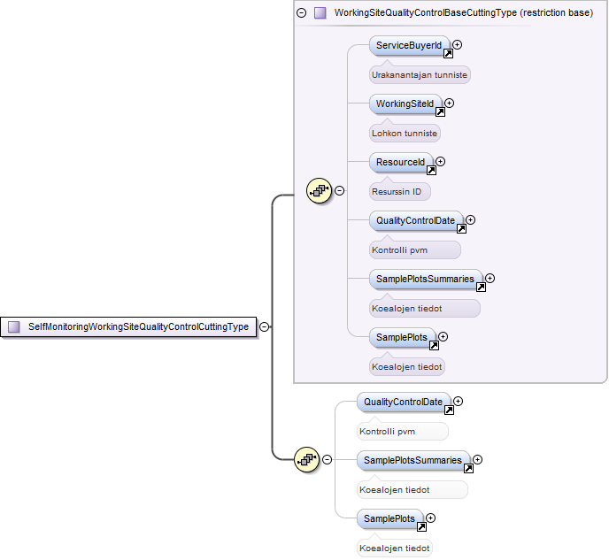Click reference arrow on lower SamplePlots outside base box
The image size is (609, 560).
[421, 527]
